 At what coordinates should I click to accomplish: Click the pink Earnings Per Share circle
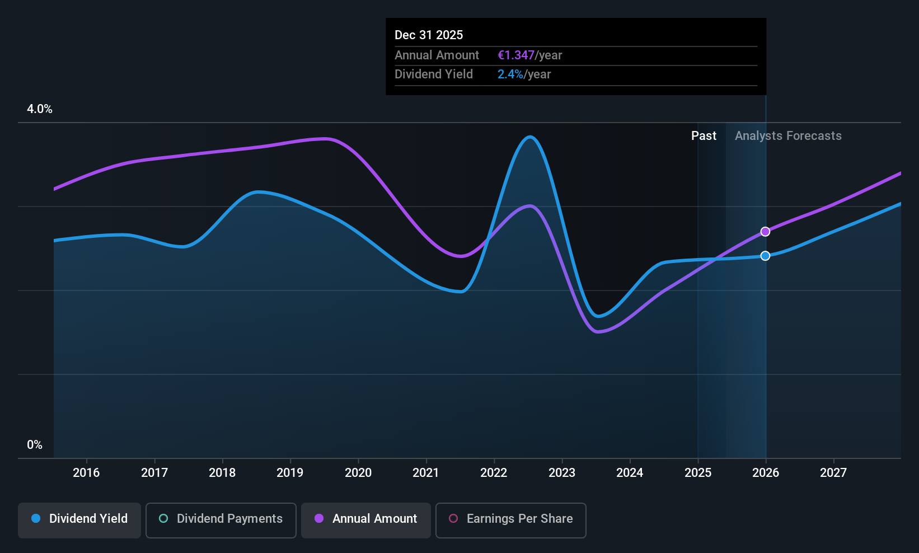[x=453, y=518]
